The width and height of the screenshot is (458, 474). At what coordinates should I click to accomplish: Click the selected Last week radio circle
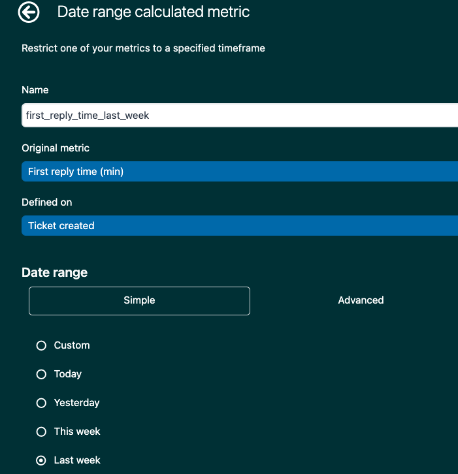(41, 460)
